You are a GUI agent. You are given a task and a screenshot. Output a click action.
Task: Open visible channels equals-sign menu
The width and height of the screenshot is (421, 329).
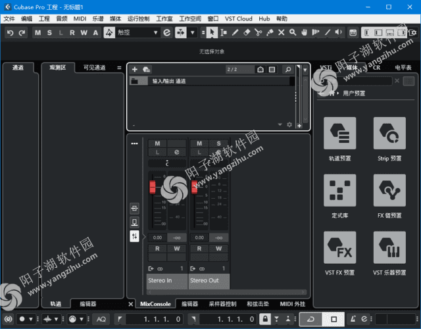tap(119, 68)
